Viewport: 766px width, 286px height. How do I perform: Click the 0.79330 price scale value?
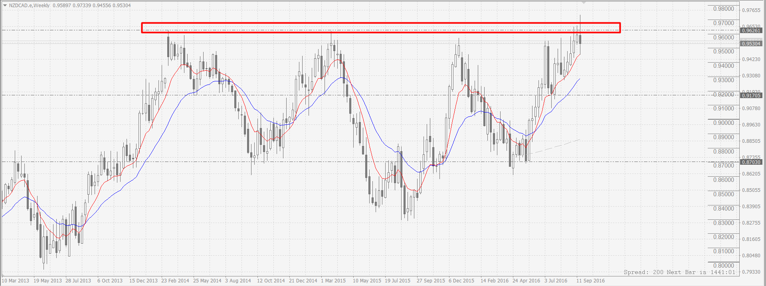[751, 272]
